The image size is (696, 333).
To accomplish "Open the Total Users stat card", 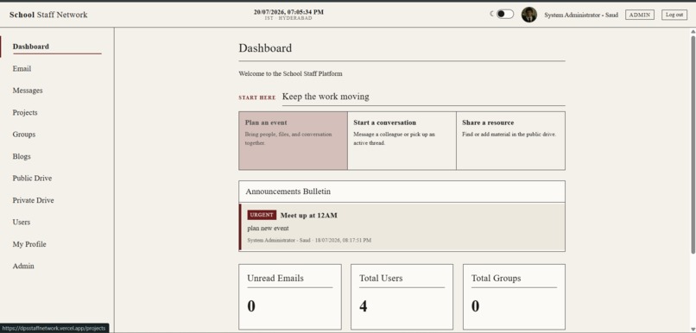I will [402, 297].
